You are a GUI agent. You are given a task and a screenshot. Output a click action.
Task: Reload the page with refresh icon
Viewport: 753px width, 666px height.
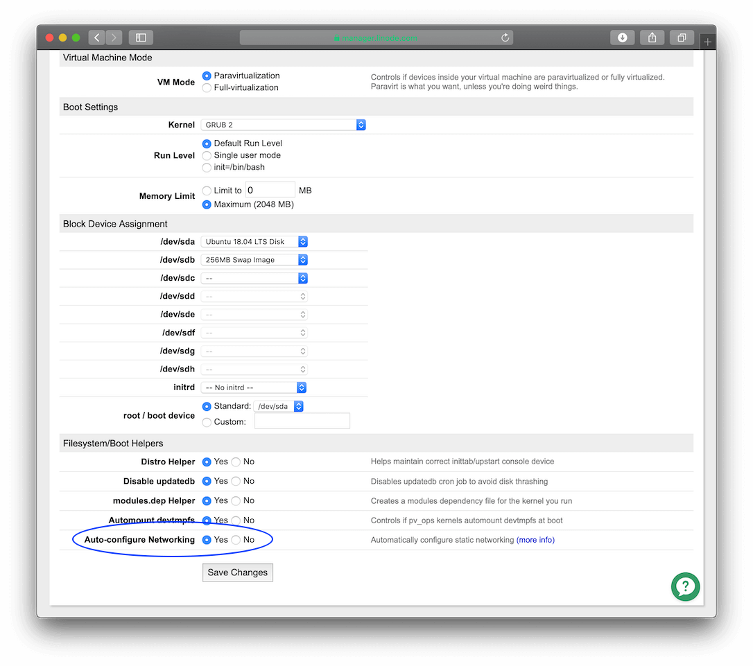coord(505,37)
